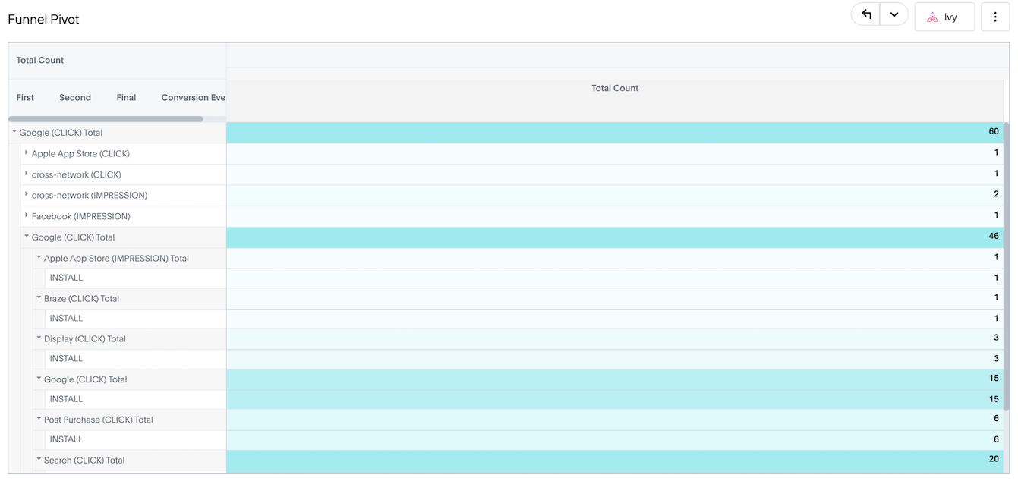The width and height of the screenshot is (1018, 481).
Task: Select INSTALL row under Display (CLICK) Total
Action: point(135,359)
